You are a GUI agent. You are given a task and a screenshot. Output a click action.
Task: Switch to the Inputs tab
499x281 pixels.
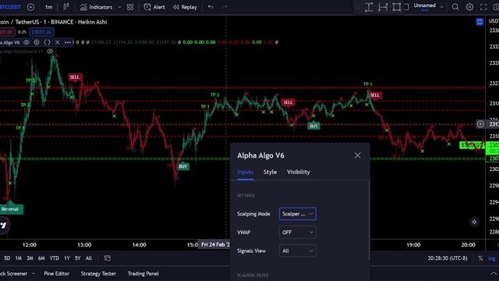246,172
